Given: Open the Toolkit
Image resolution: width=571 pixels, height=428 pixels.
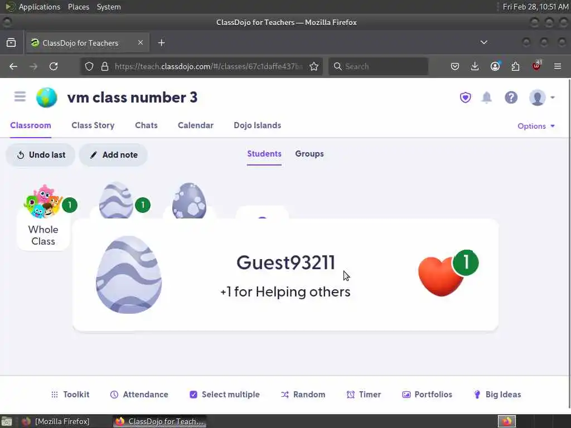Looking at the screenshot, I should pos(70,395).
